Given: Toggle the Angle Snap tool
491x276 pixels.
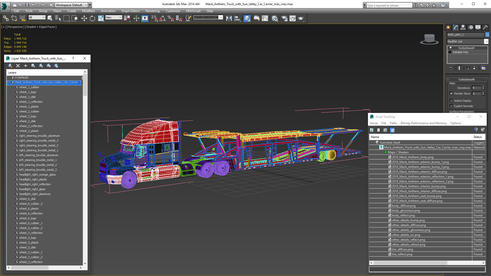Looking at the screenshot, I should (162, 18).
